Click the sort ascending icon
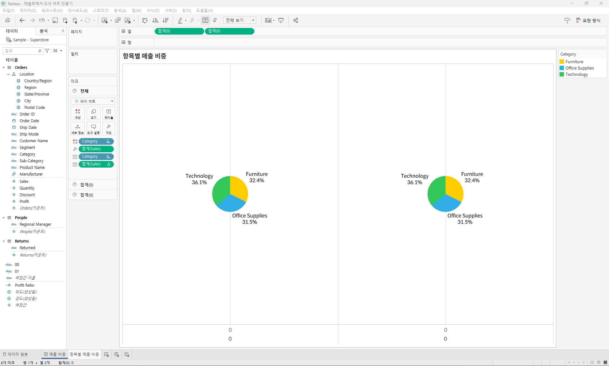The height and width of the screenshot is (366, 609). click(x=155, y=20)
